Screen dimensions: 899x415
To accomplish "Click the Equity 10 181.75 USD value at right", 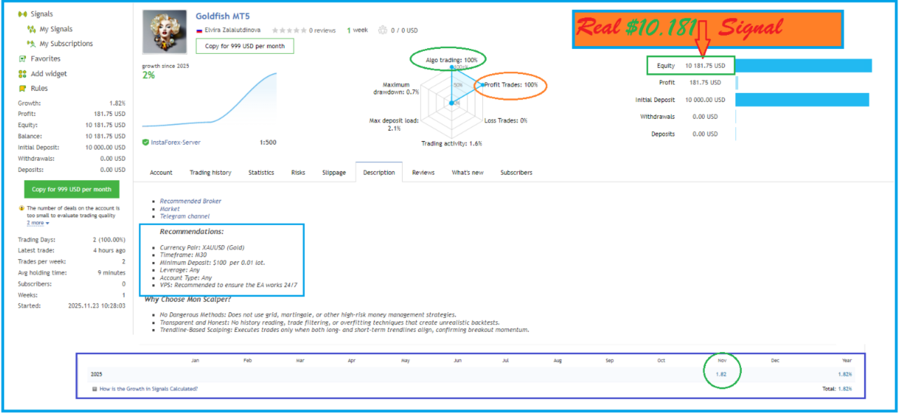I will click(x=705, y=66).
